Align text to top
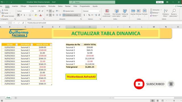The height and width of the screenshot is (102, 182). 47,11
